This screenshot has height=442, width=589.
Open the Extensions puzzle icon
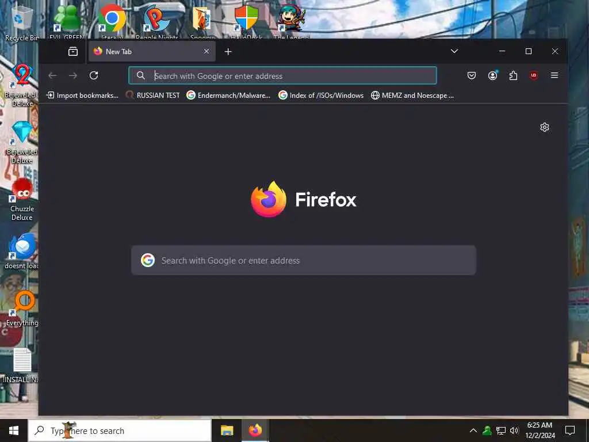click(513, 75)
